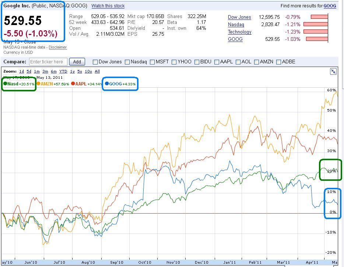This screenshot has height=267, width=344.
Task: Set chart zoom to 1d
Action: [21, 71]
